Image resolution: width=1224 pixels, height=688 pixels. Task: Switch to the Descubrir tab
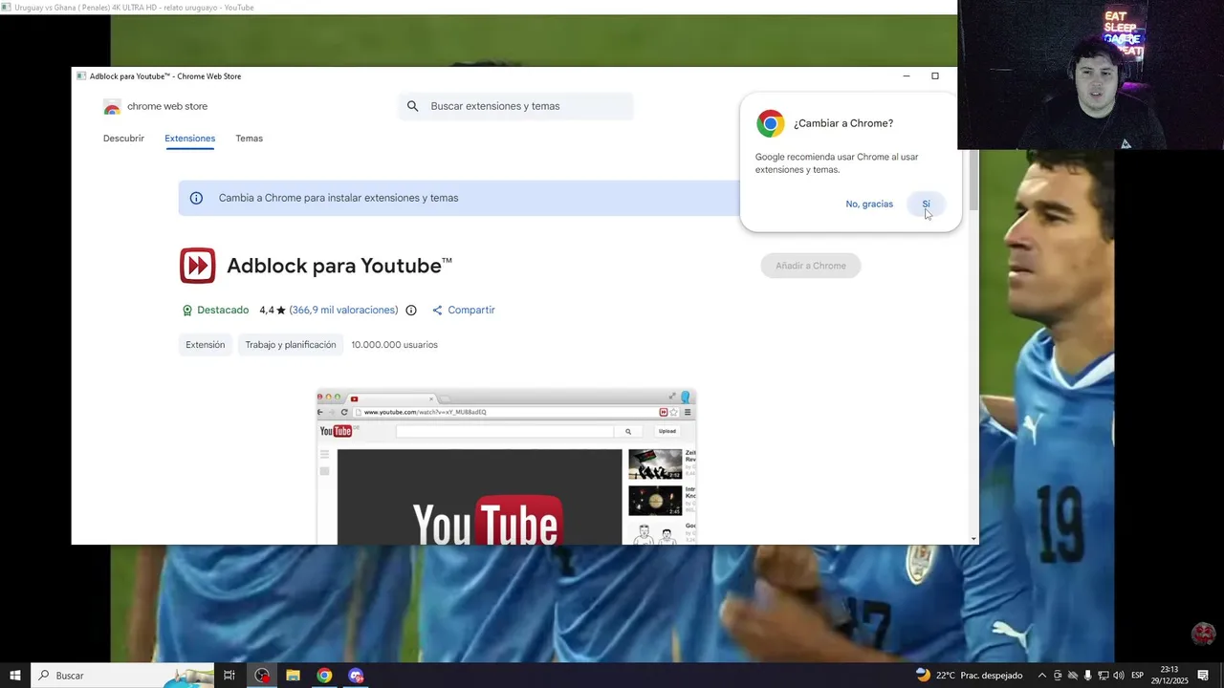123,139
